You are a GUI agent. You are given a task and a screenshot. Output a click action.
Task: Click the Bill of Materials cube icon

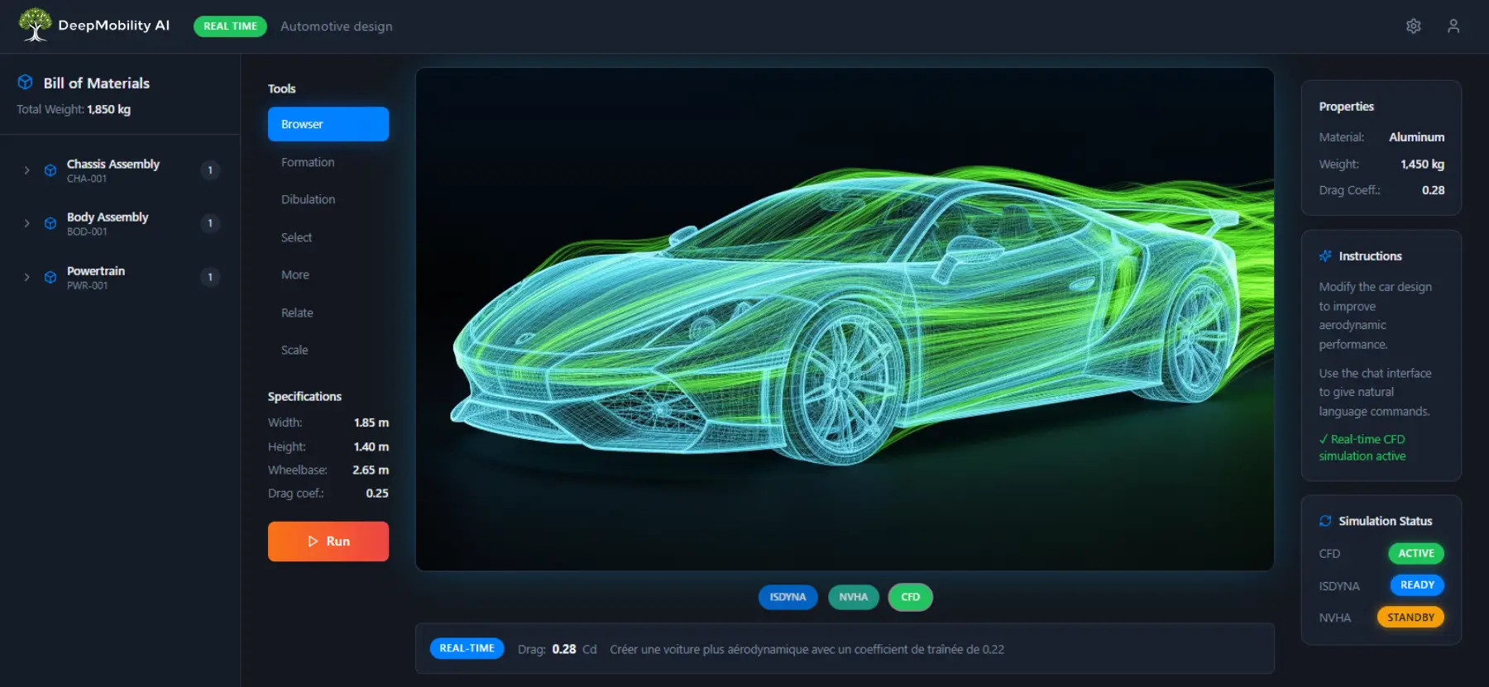pyautogui.click(x=26, y=82)
